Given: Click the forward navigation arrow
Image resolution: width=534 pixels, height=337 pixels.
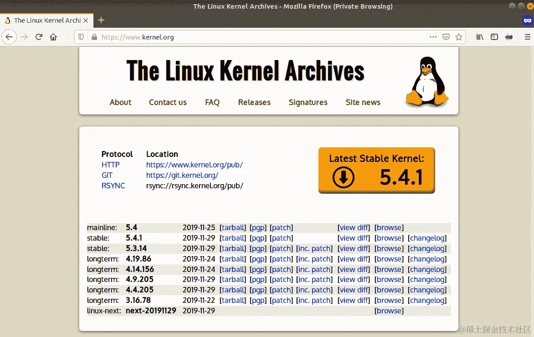Looking at the screenshot, I should (x=24, y=37).
